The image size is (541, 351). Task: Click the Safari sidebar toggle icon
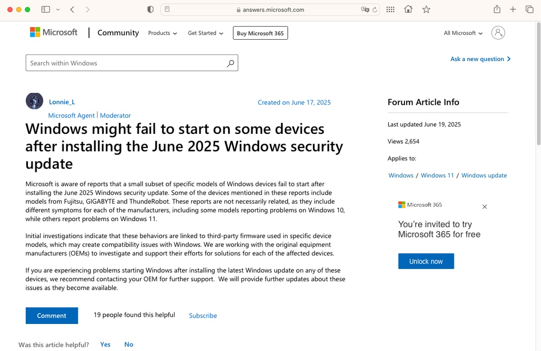tap(46, 9)
